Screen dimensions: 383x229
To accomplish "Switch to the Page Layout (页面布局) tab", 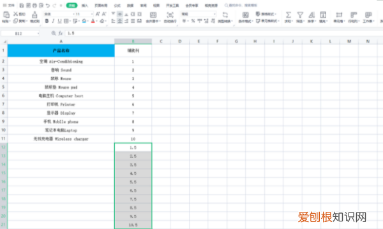I will (x=101, y=5).
